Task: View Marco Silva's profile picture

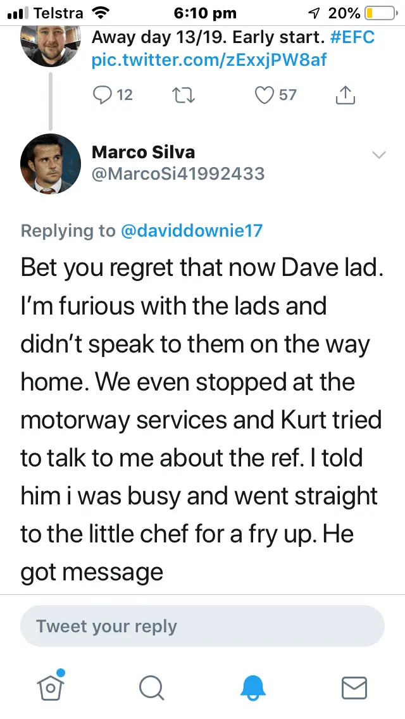Action: pyautogui.click(x=51, y=163)
